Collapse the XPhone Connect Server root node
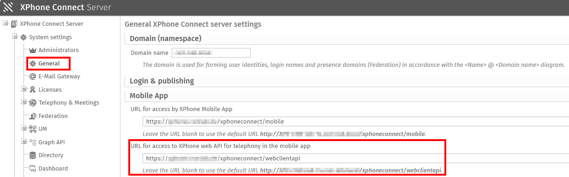Viewport: 569px width, 177px height. tap(6, 24)
